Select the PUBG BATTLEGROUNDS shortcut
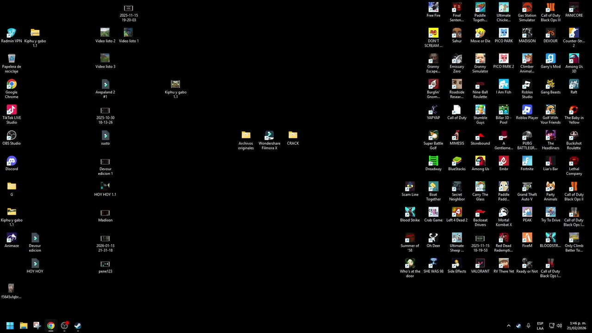The image size is (592, 333). [527, 140]
